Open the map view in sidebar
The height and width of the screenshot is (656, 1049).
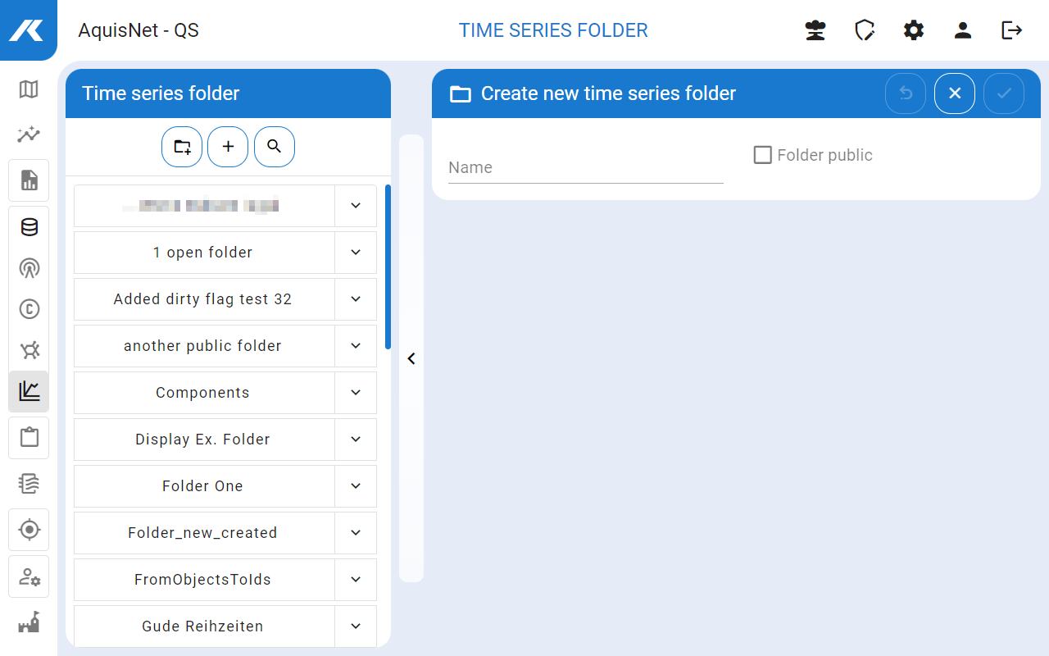point(29,89)
